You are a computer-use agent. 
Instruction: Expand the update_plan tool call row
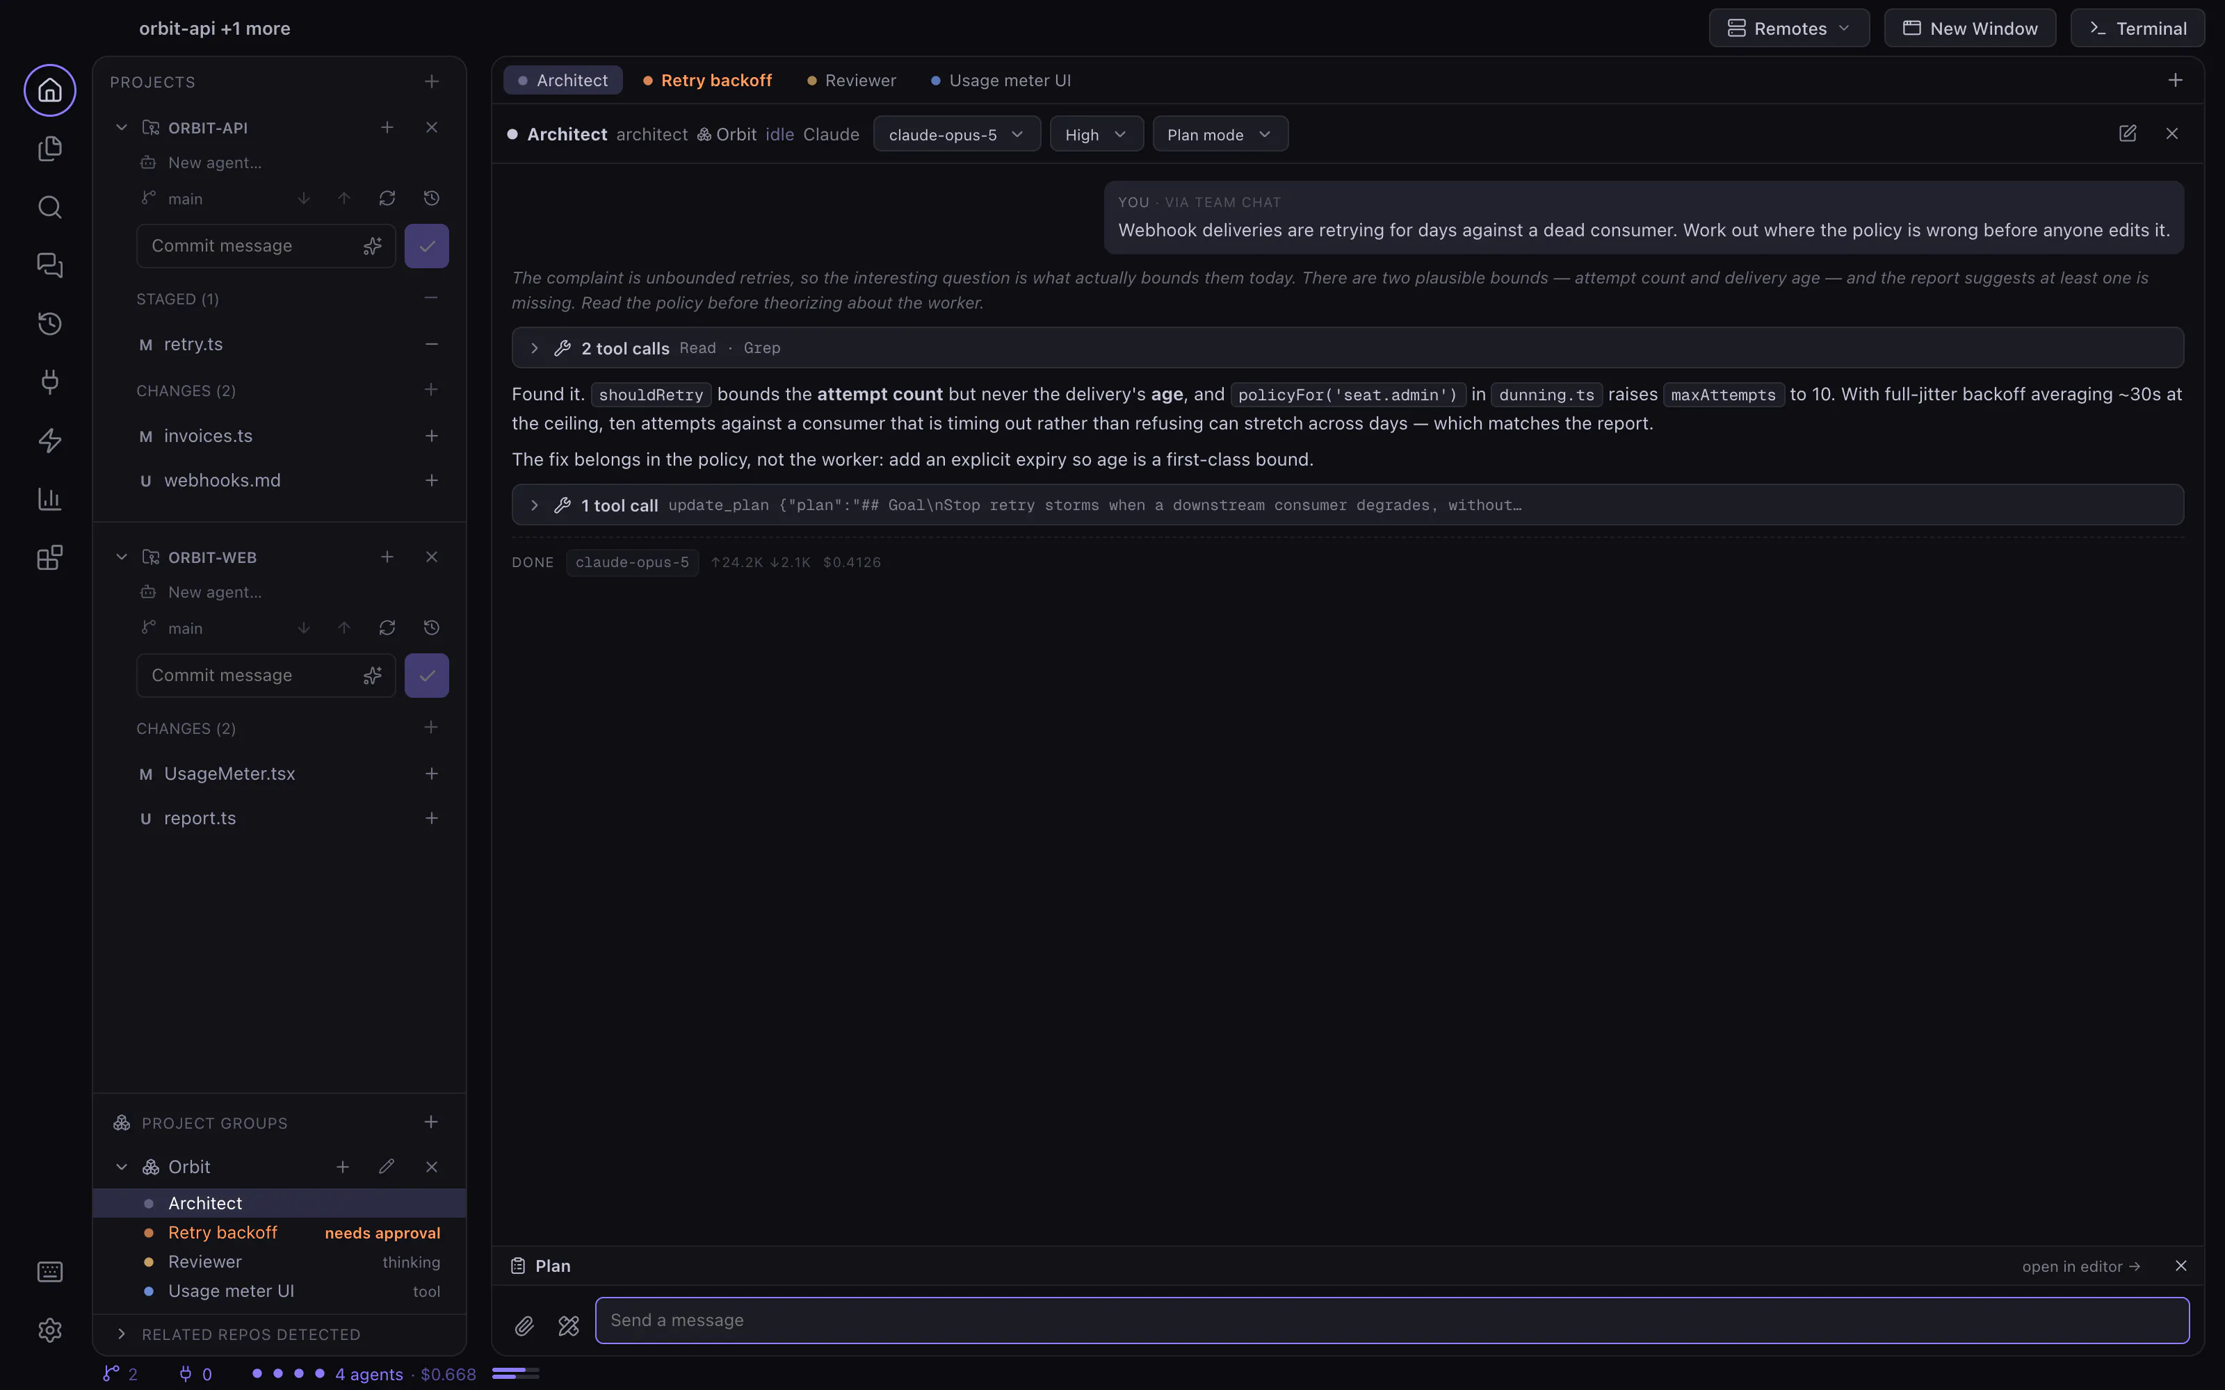tap(1347, 505)
